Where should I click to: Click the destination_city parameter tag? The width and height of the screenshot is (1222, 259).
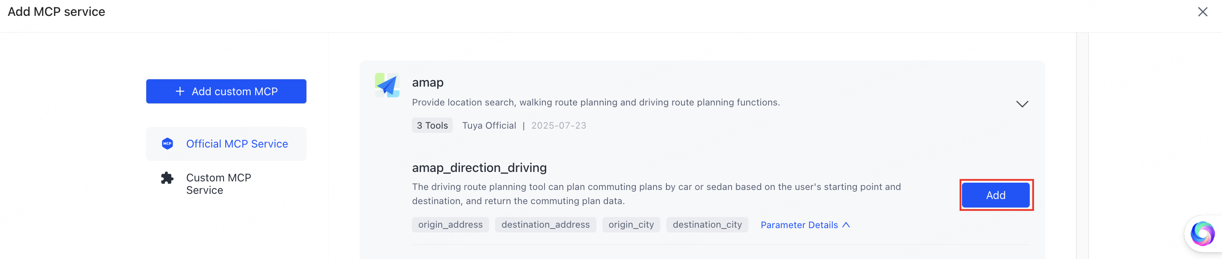point(707,225)
